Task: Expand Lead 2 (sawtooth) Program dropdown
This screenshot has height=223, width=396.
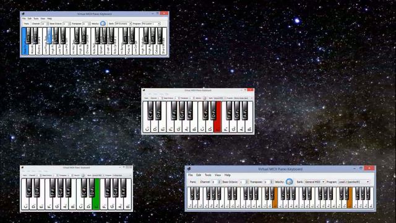Action: point(353,181)
